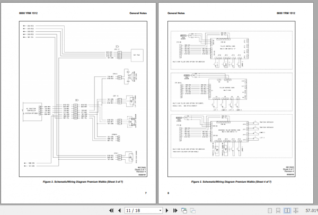
Task: Select the two-page facing layout
Action: tap(287, 211)
